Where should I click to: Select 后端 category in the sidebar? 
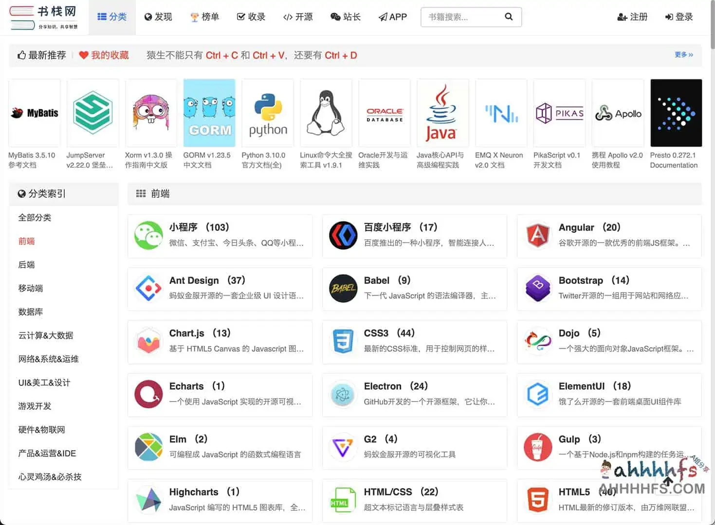pyautogui.click(x=26, y=264)
